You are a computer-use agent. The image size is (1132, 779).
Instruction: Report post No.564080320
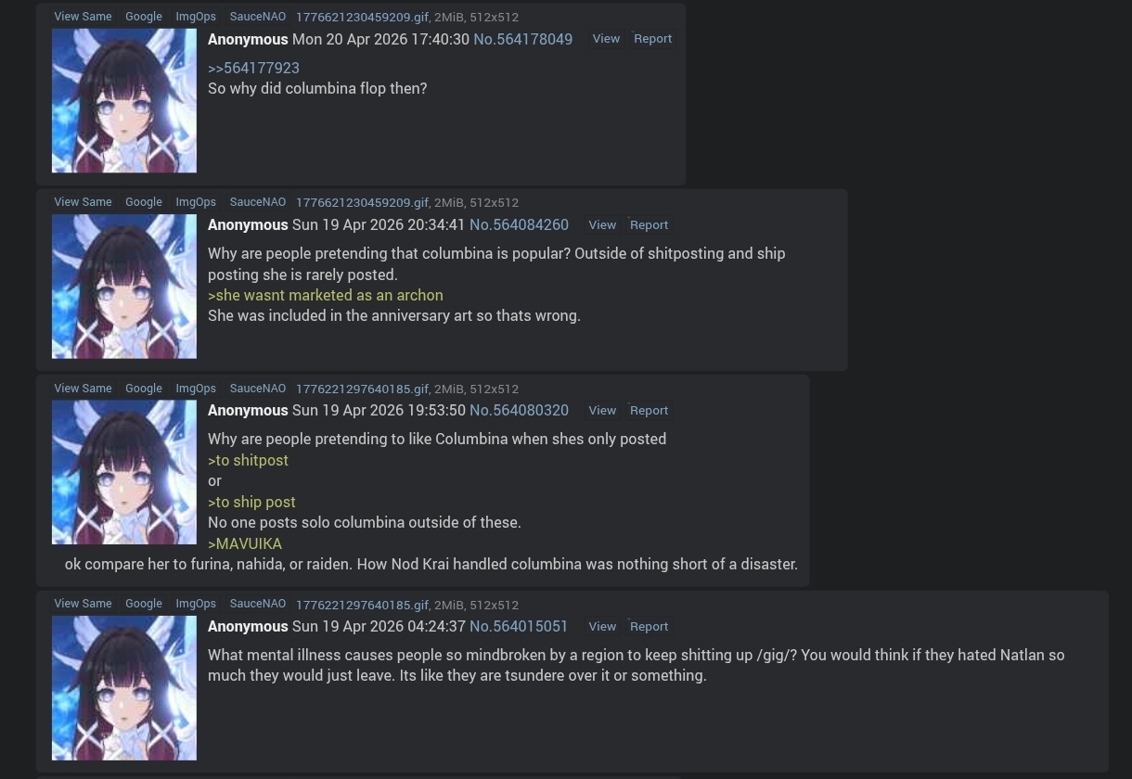coord(649,410)
